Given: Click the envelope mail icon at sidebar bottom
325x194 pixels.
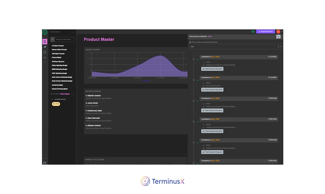Looking at the screenshot, I should [45, 163].
